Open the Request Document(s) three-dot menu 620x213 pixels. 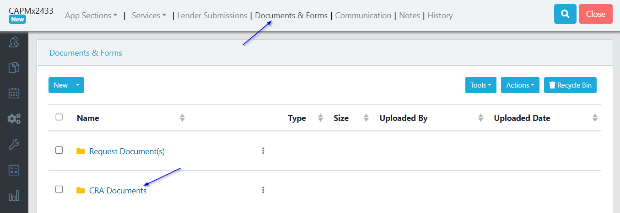click(263, 151)
